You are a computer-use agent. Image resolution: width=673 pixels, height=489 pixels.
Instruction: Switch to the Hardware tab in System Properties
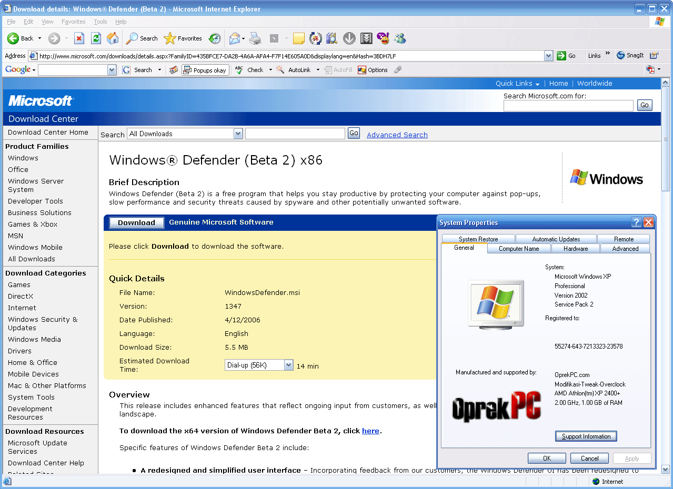point(576,249)
